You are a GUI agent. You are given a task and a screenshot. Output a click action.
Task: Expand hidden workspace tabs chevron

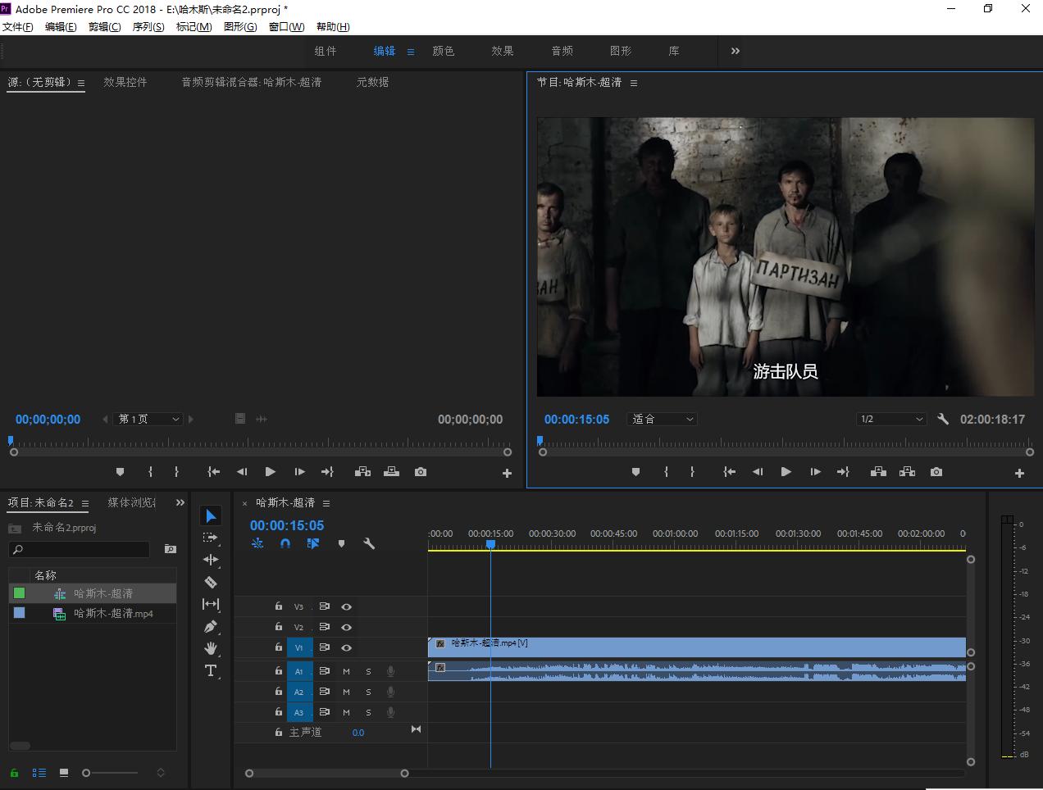tap(735, 51)
